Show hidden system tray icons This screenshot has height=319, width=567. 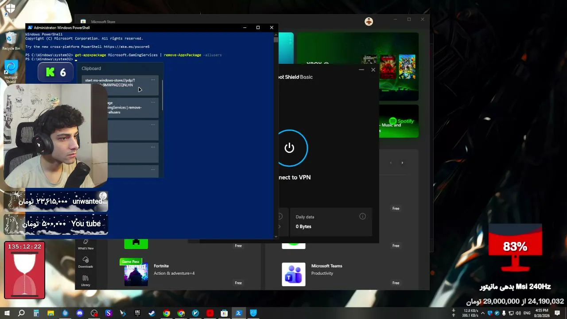[x=483, y=313]
